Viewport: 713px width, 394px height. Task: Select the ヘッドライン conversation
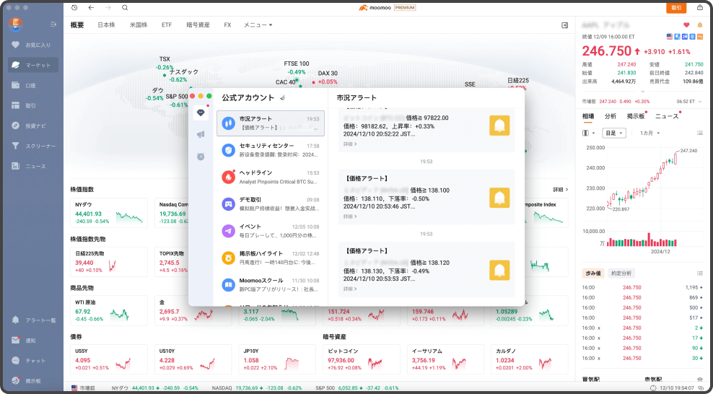pos(271,177)
